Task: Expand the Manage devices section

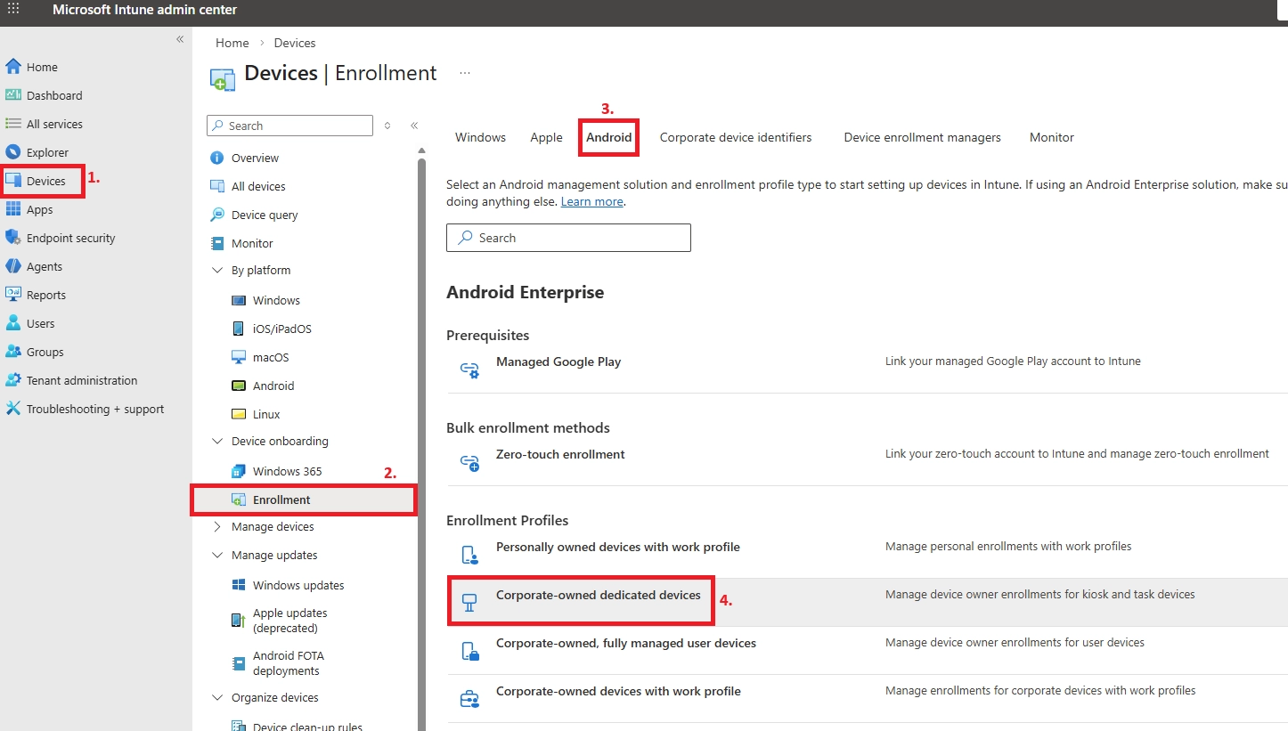Action: pos(216,526)
